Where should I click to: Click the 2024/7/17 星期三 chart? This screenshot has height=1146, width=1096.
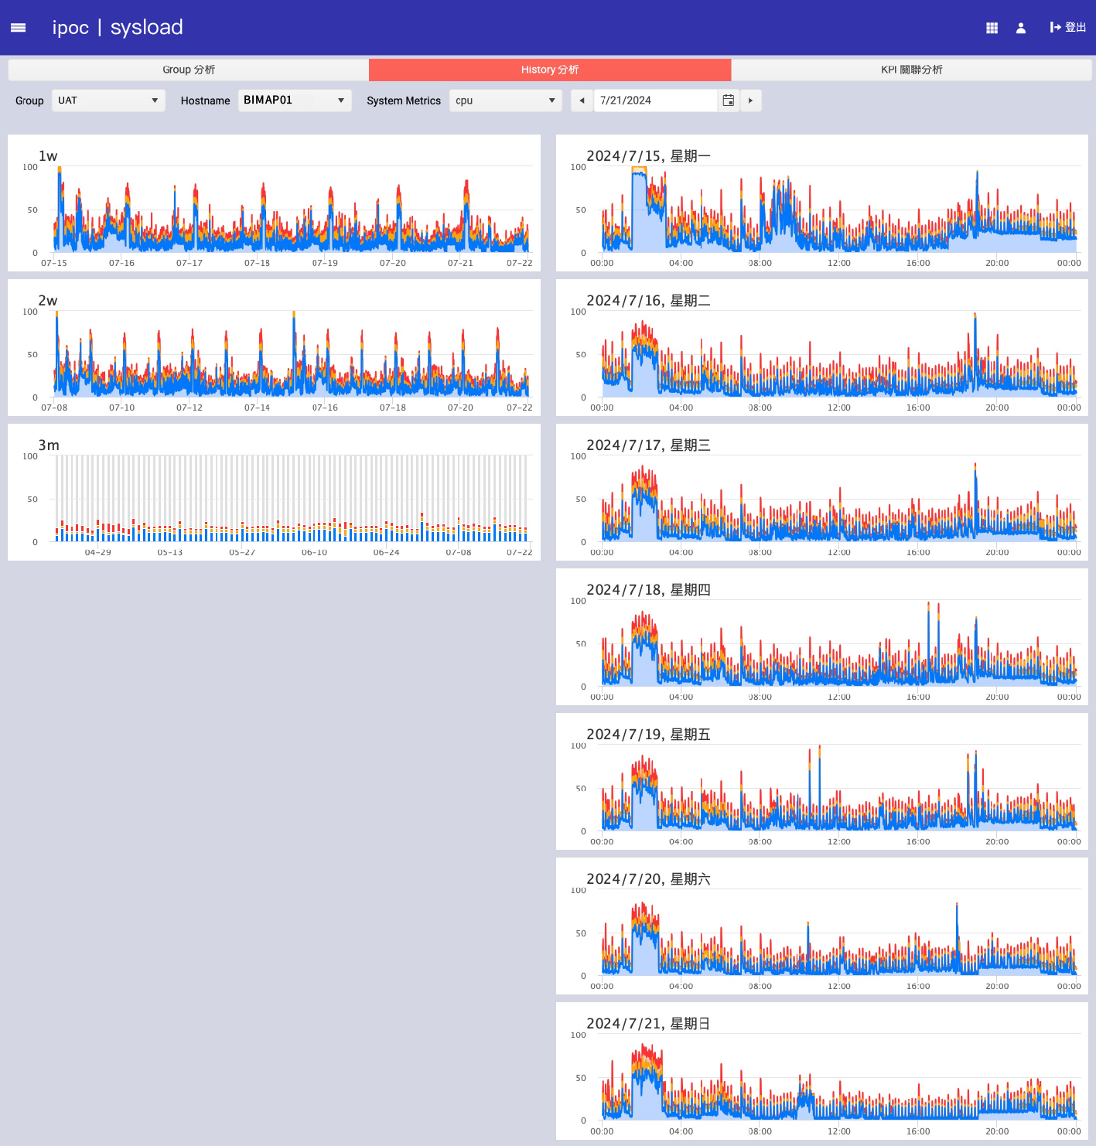[822, 492]
